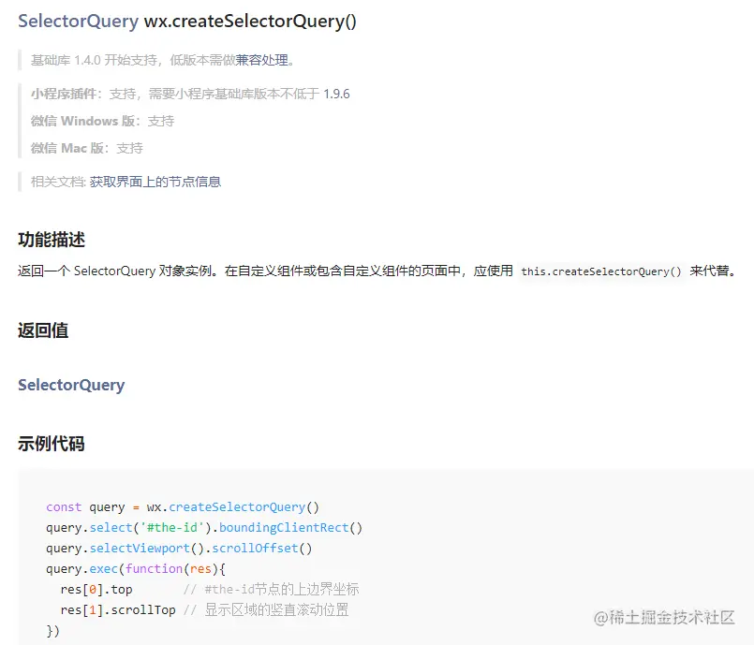This screenshot has height=645, width=754.
Task: Open the SelectorQuery link under 返回值
Action: tap(71, 385)
